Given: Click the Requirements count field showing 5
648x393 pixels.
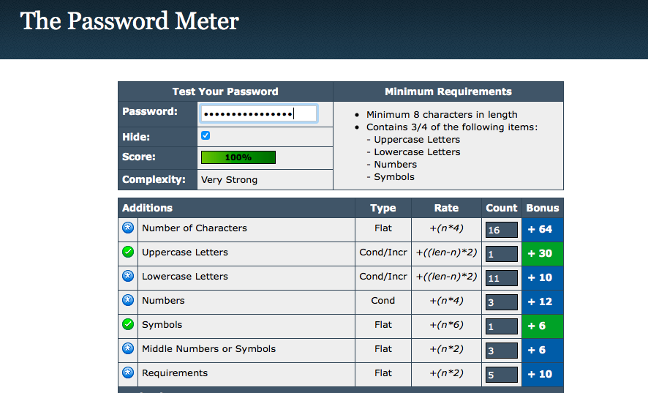Looking at the screenshot, I should pos(502,375).
